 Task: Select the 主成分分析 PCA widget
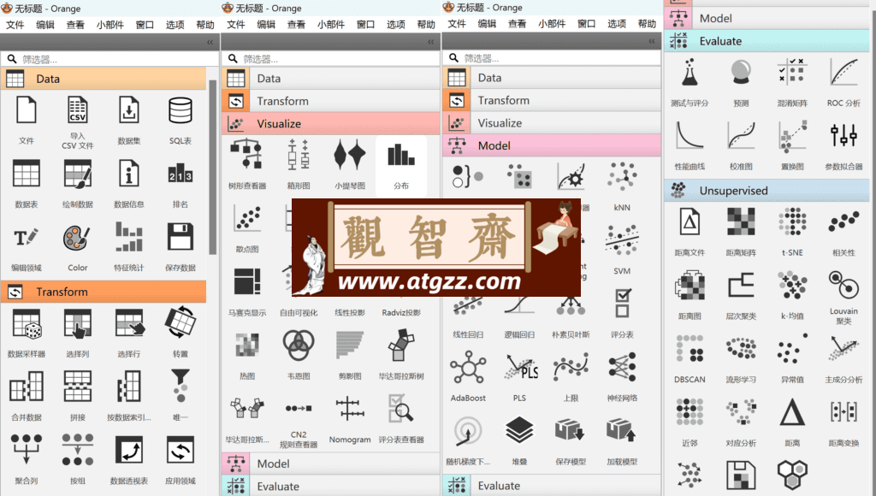843,349
